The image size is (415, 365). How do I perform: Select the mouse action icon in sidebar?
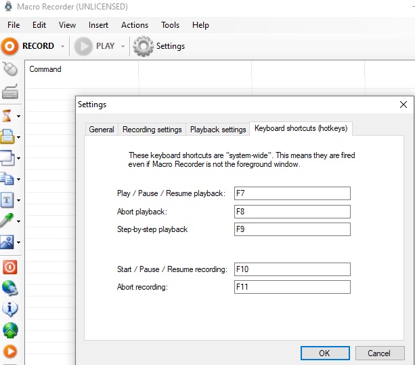(x=10, y=69)
